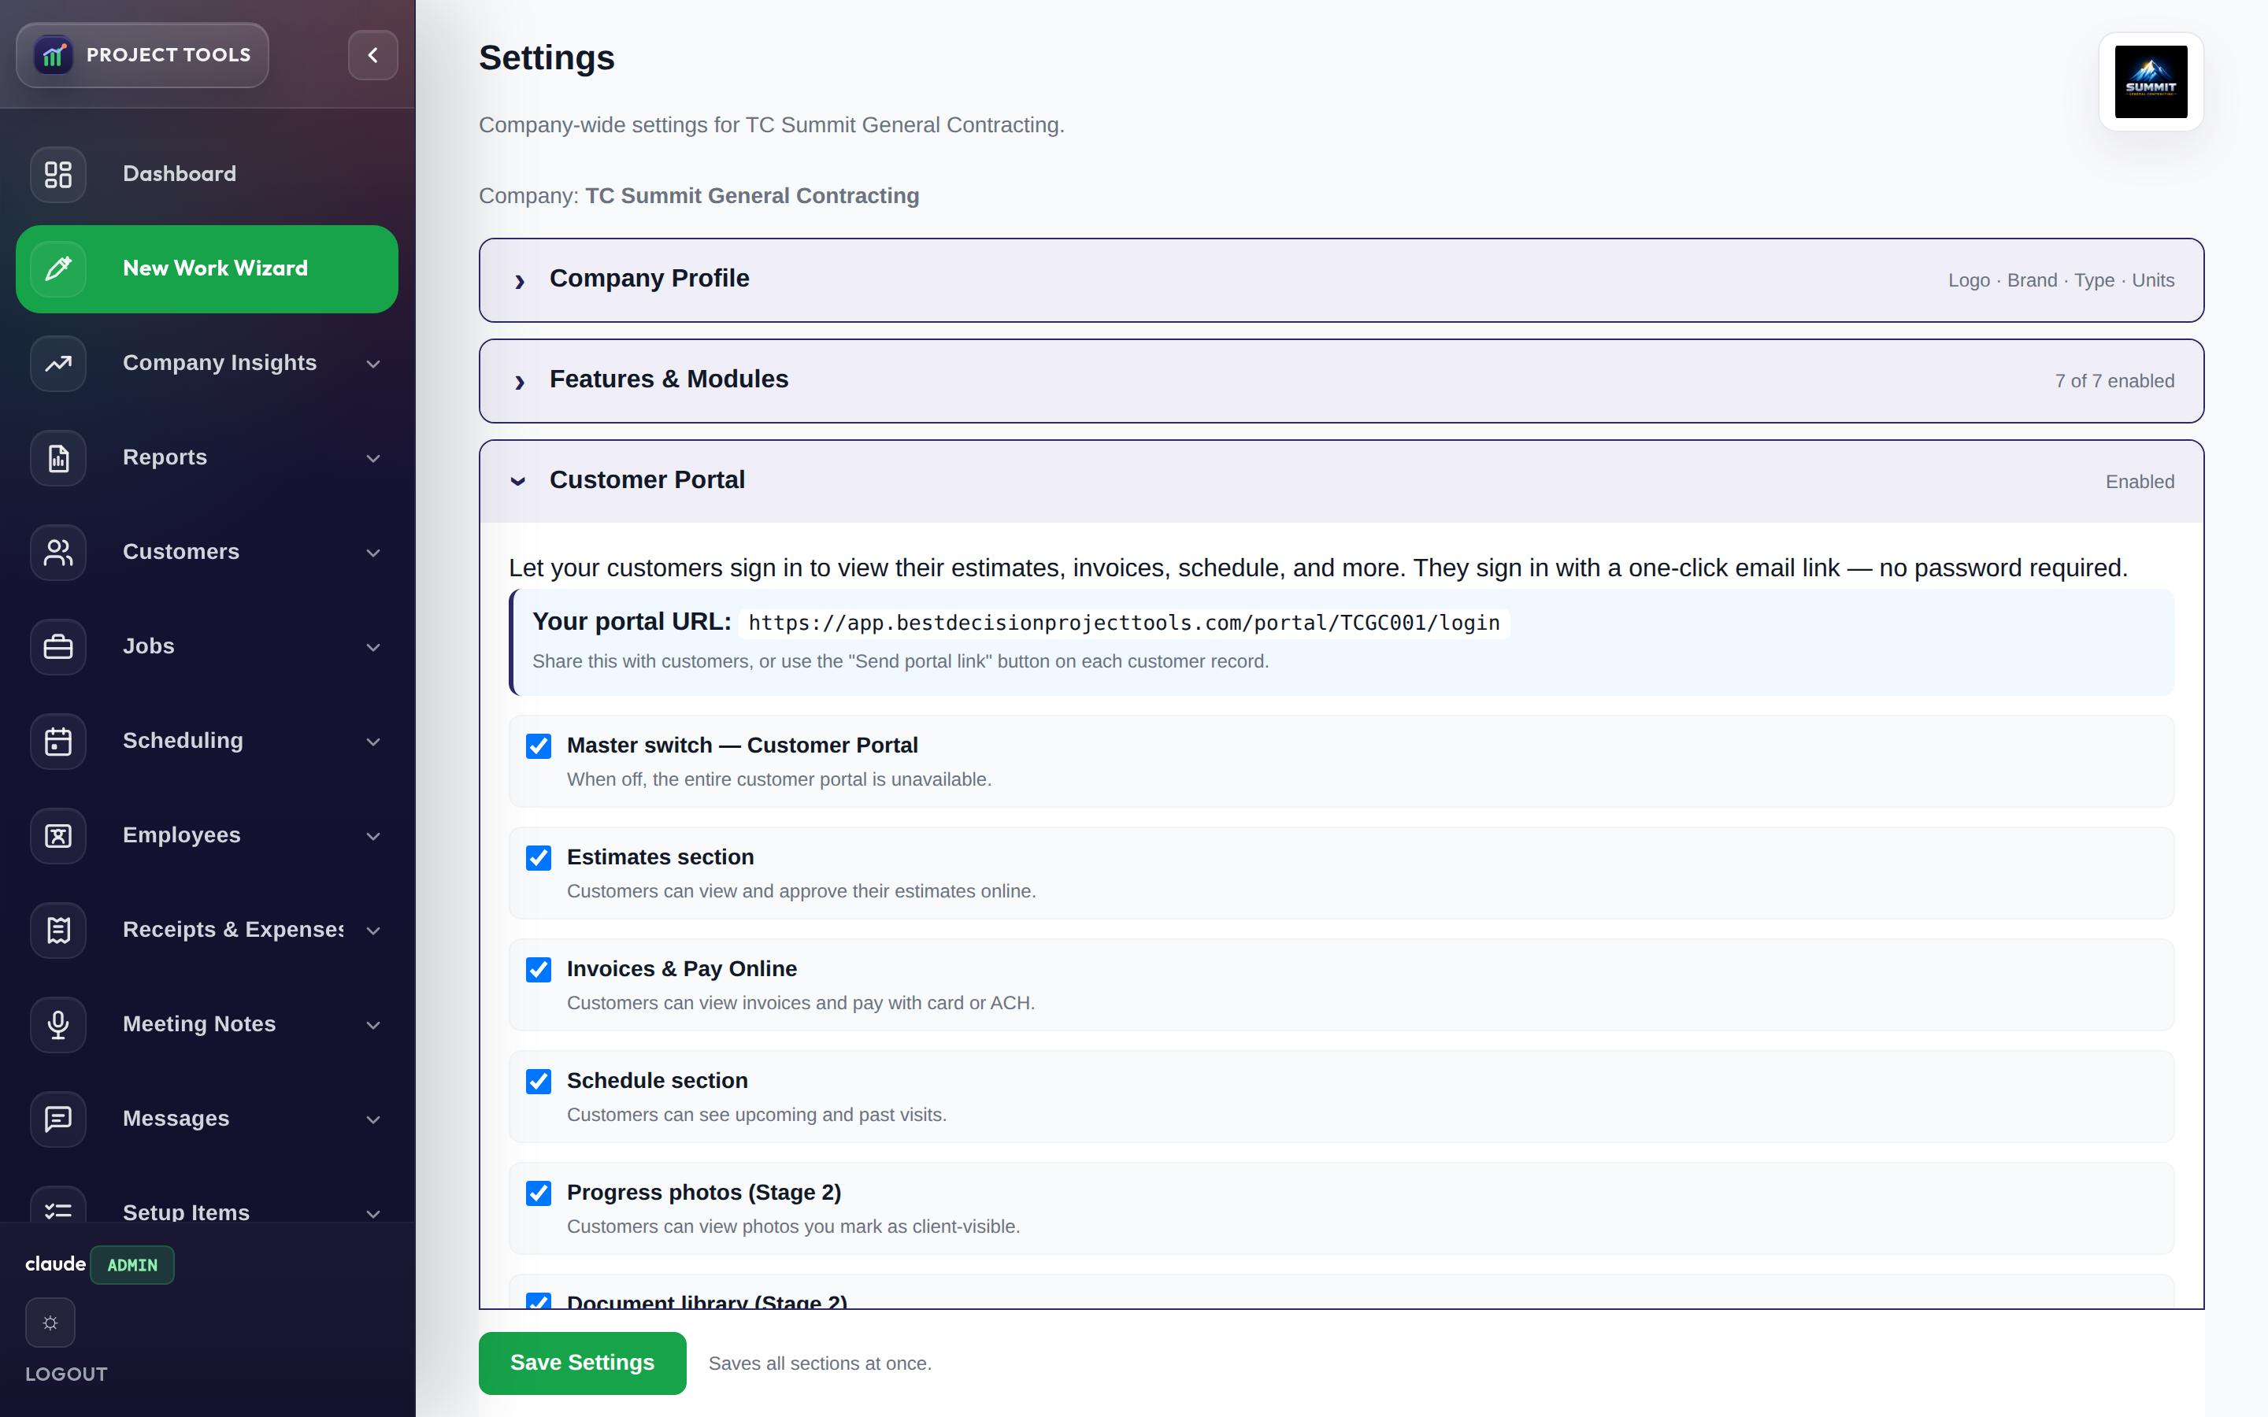
Task: Expand the Jobs menu chevron
Action: point(373,648)
